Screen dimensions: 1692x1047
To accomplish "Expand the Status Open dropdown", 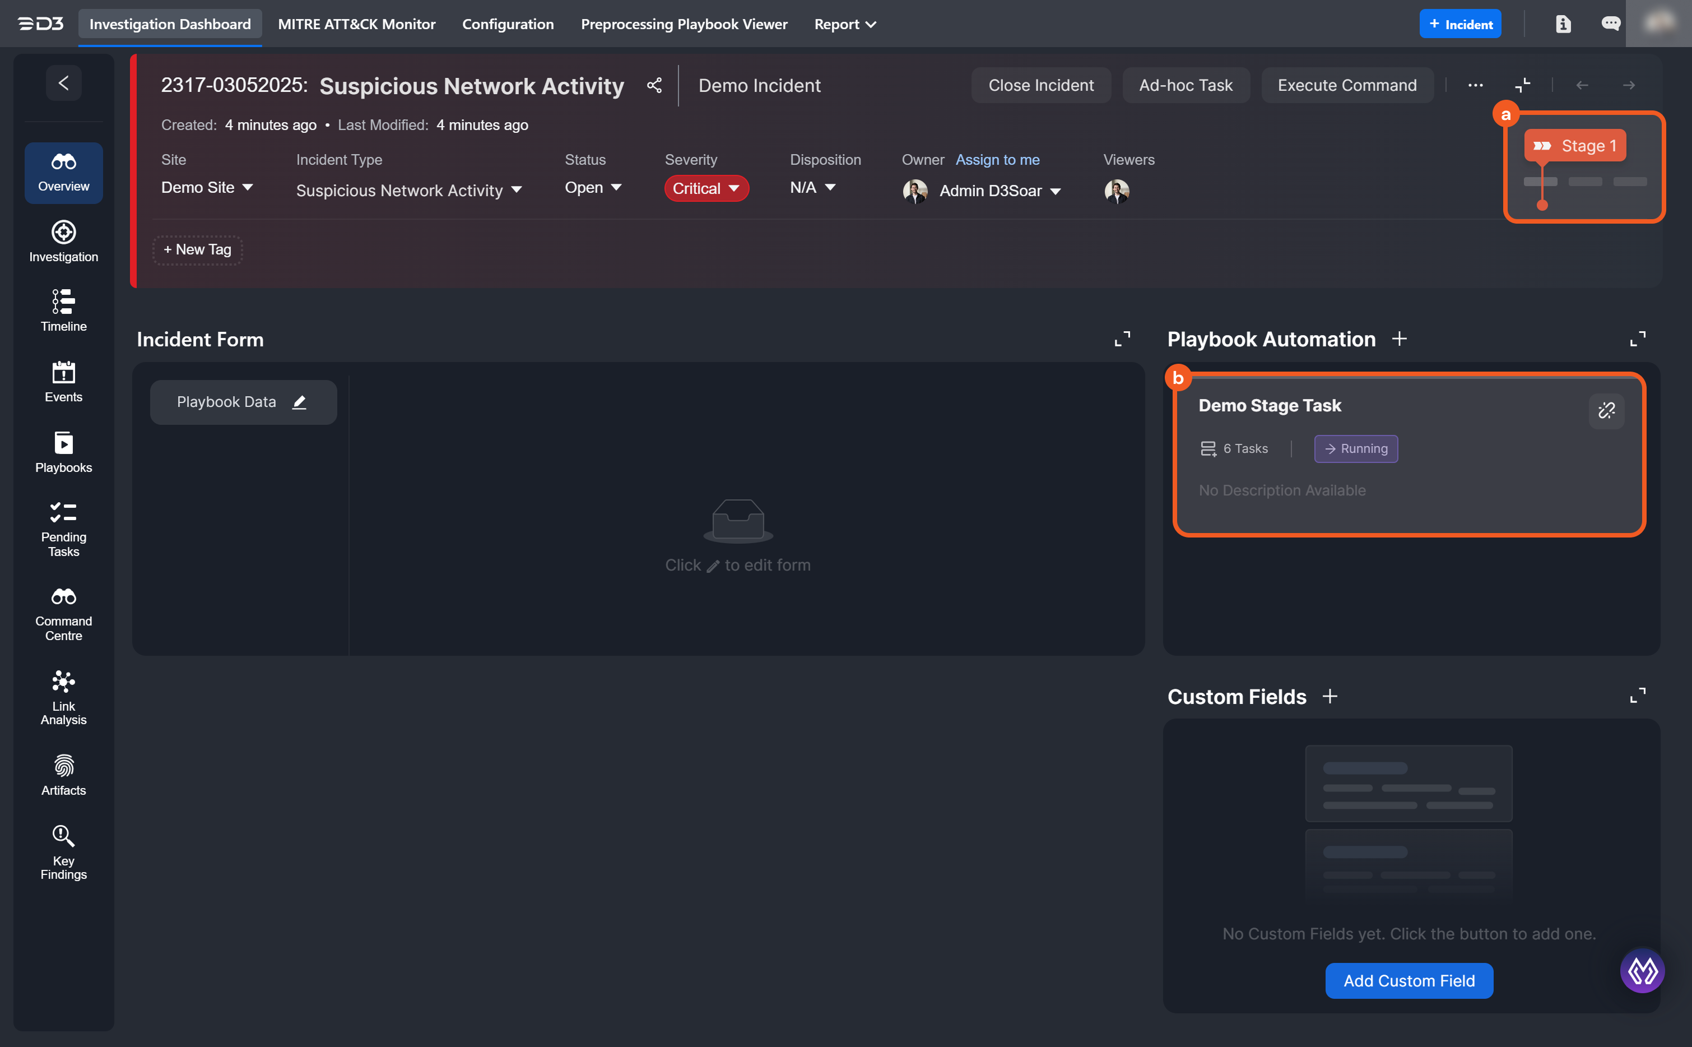I will coord(593,188).
